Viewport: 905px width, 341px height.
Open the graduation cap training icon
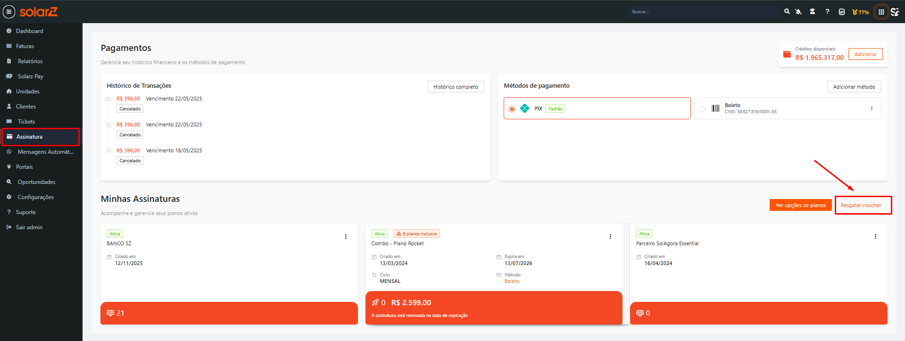[x=813, y=12]
